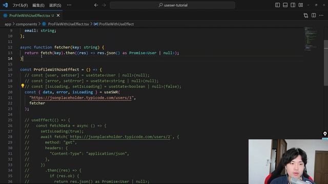Image resolution: width=328 pixels, height=184 pixels.
Task: Click the useswr-tutorial search box
Action: point(173,5)
